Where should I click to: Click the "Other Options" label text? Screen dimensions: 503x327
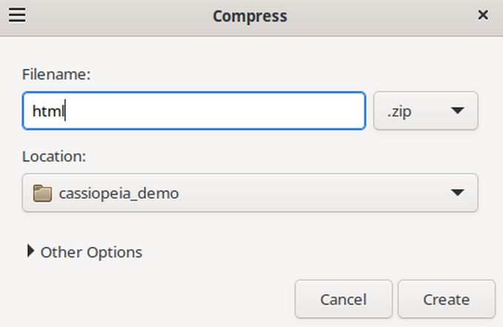(91, 252)
